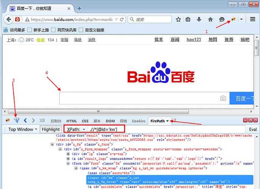The height and width of the screenshot is (189, 260).
Task: Collapse div id s_form_wrapper node
Action: click(x=60, y=149)
